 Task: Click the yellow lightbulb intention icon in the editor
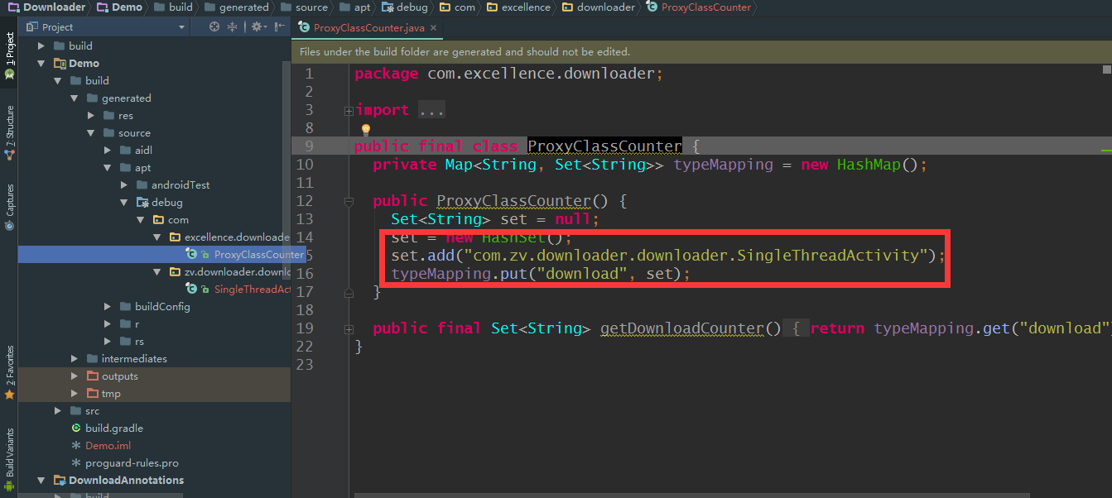(365, 130)
